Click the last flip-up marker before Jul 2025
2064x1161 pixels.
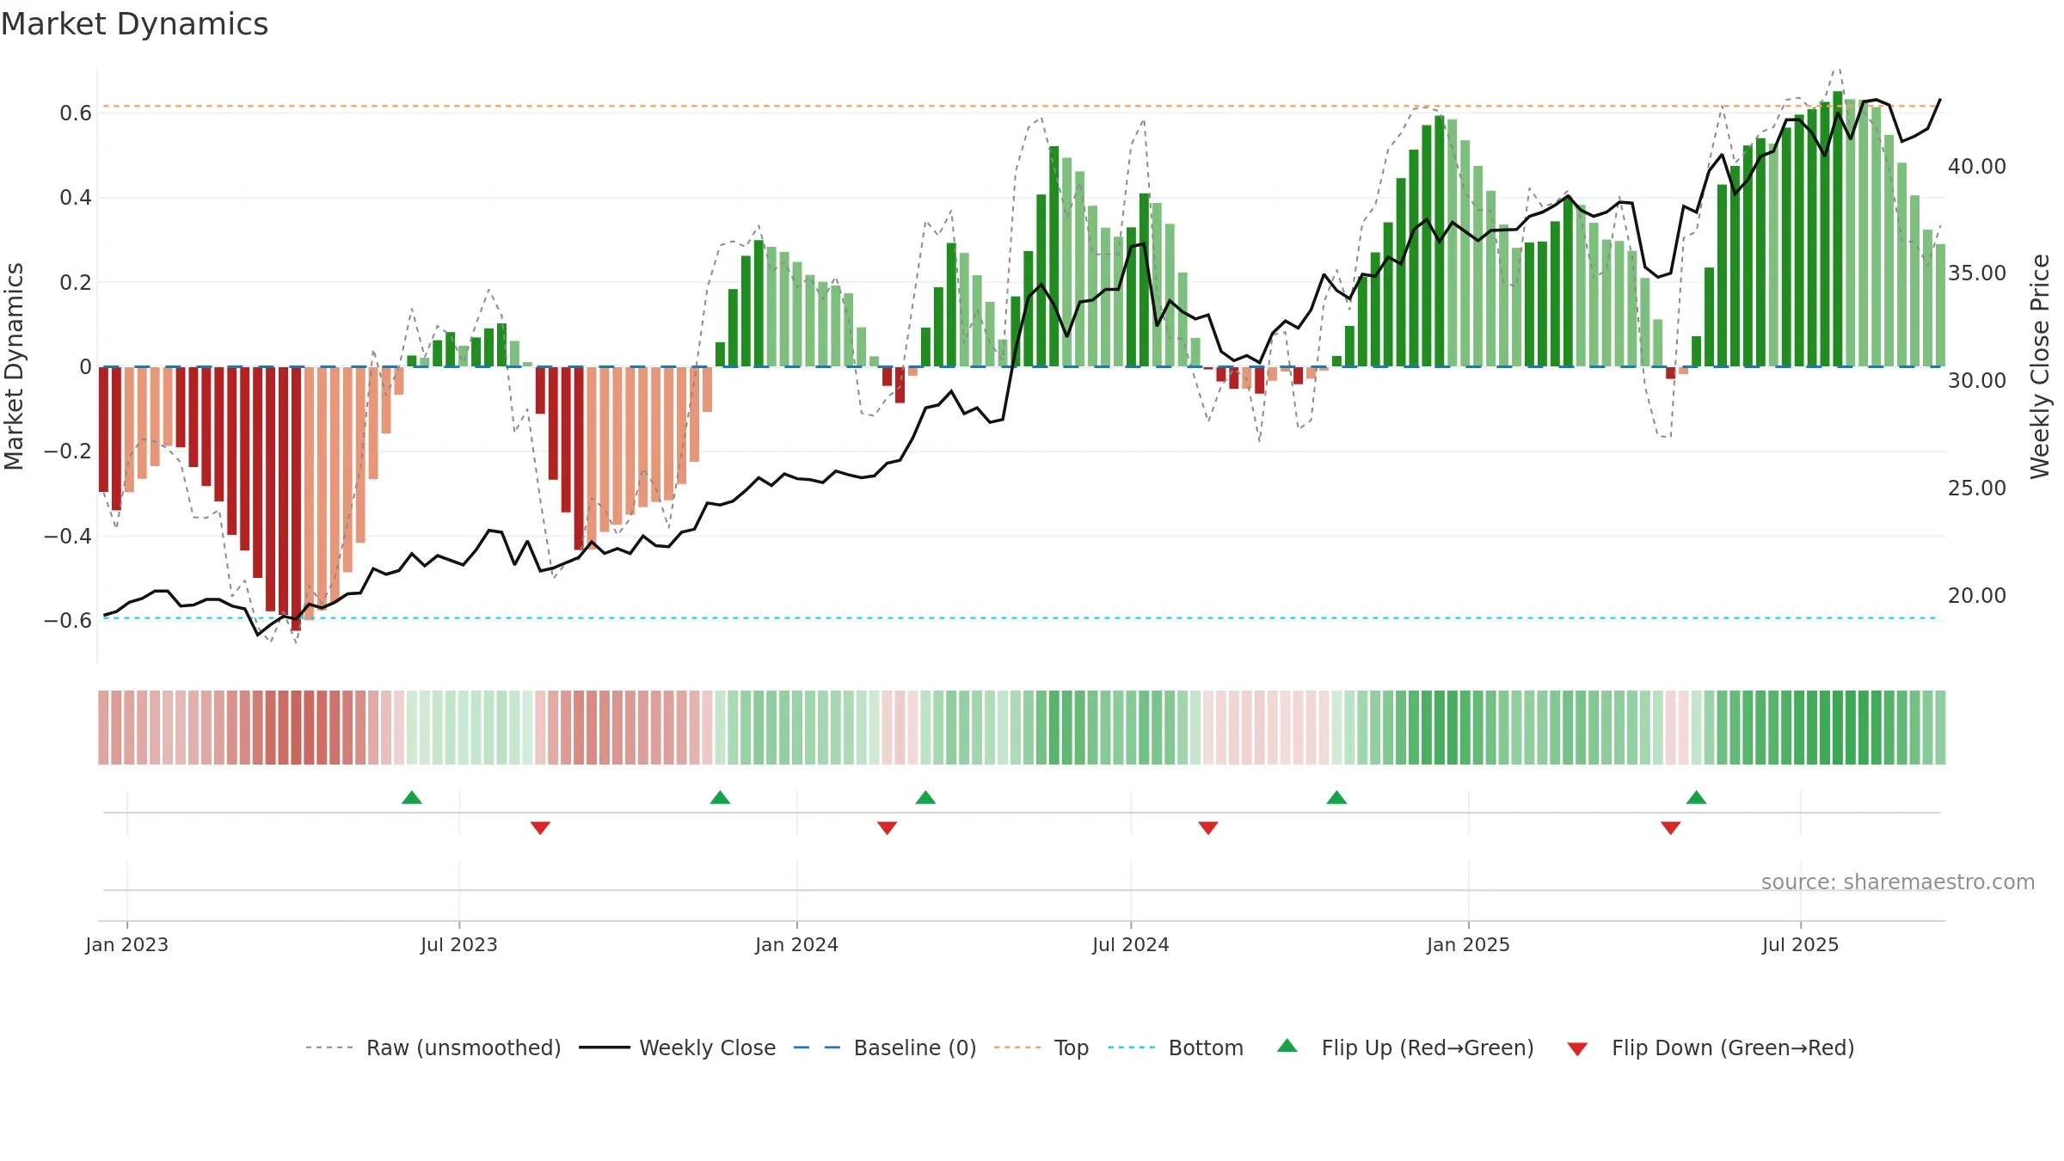(x=1697, y=797)
